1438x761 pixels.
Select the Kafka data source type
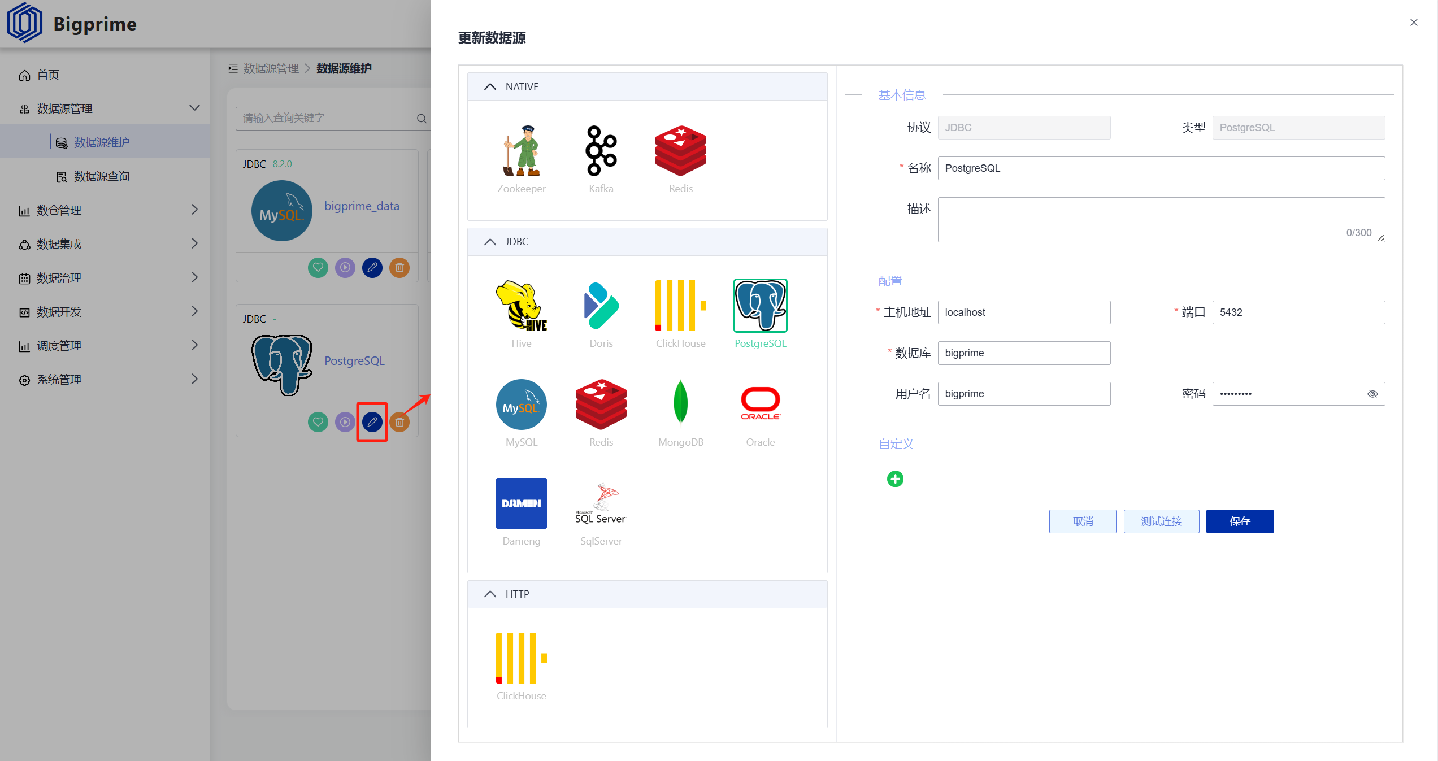tap(601, 151)
